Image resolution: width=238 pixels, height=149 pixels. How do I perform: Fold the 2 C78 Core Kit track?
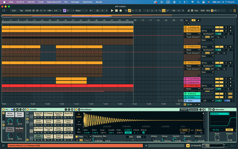pyautogui.click(x=185, y=30)
